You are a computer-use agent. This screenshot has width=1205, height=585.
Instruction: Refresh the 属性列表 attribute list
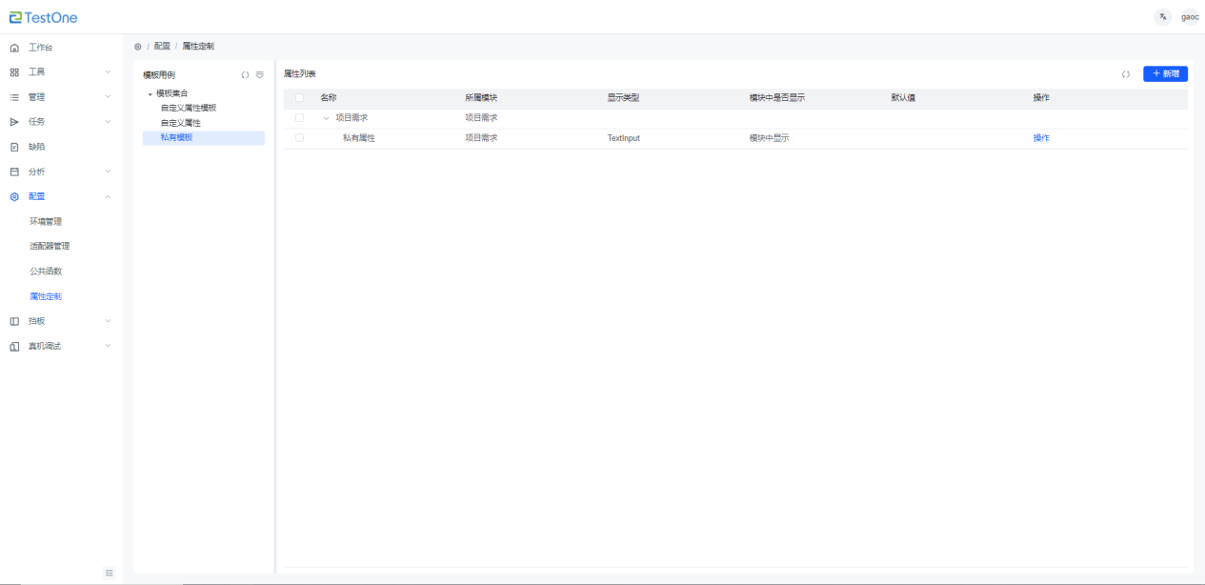click(x=1125, y=73)
